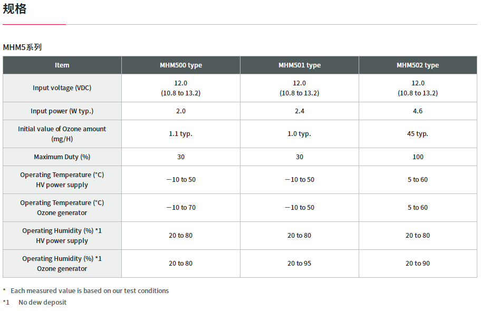Select the MHM5系列 table title
The width and height of the screenshot is (481, 311).
(22, 47)
